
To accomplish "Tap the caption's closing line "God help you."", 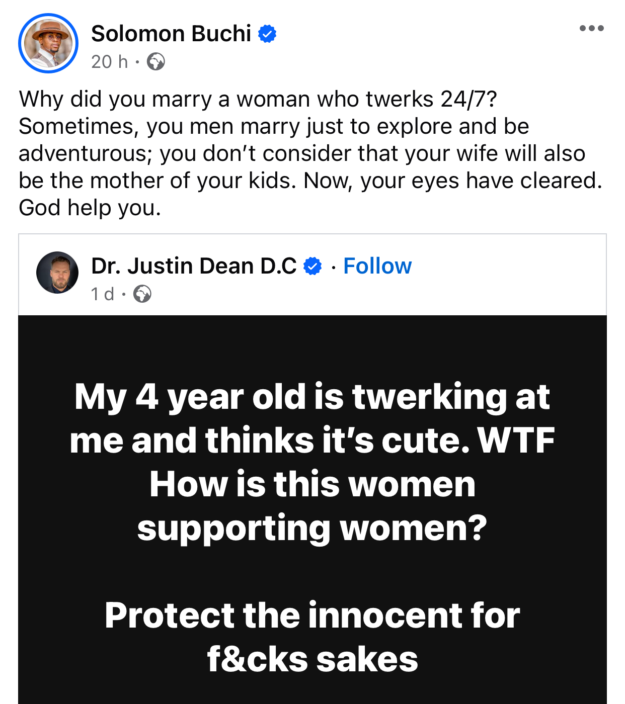I will pos(90,208).
